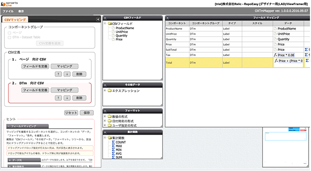Select the SubTotal component cell
This screenshot has width=311, height=171.
tap(177, 49)
